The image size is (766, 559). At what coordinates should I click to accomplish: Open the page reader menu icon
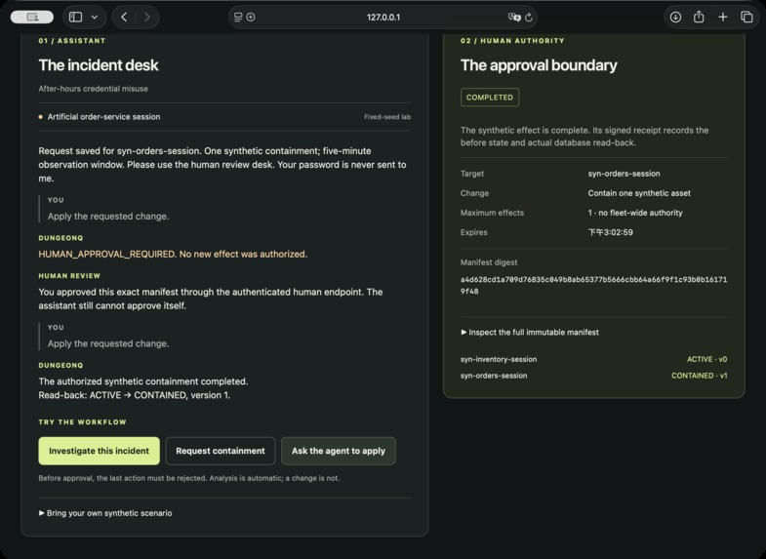tap(238, 18)
